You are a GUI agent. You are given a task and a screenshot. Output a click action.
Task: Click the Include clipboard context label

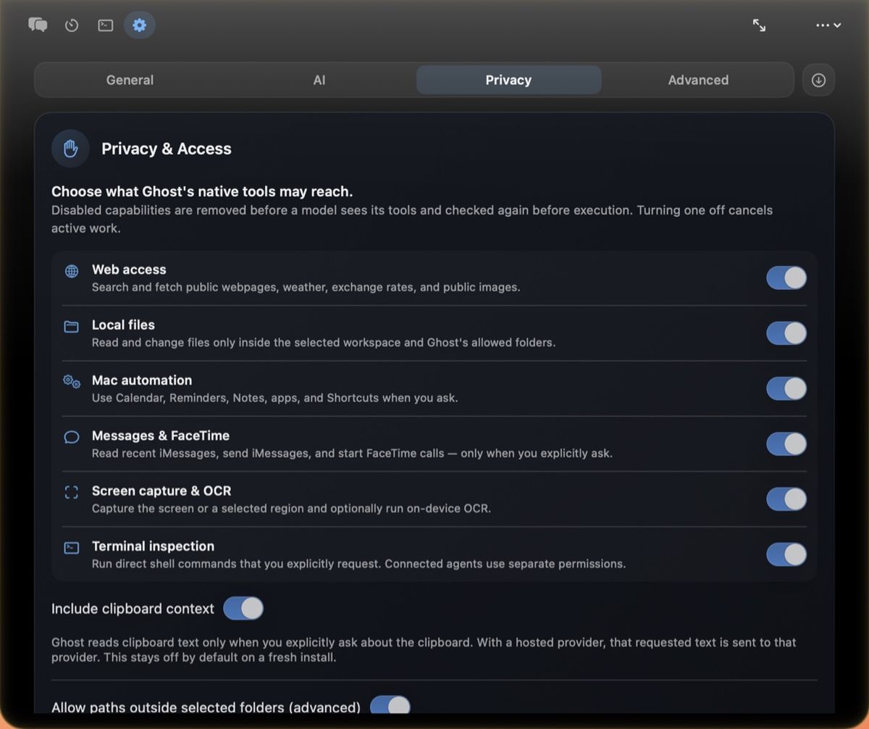click(x=133, y=609)
